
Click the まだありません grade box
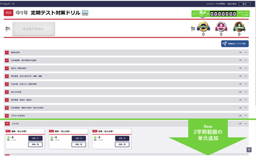33,29
